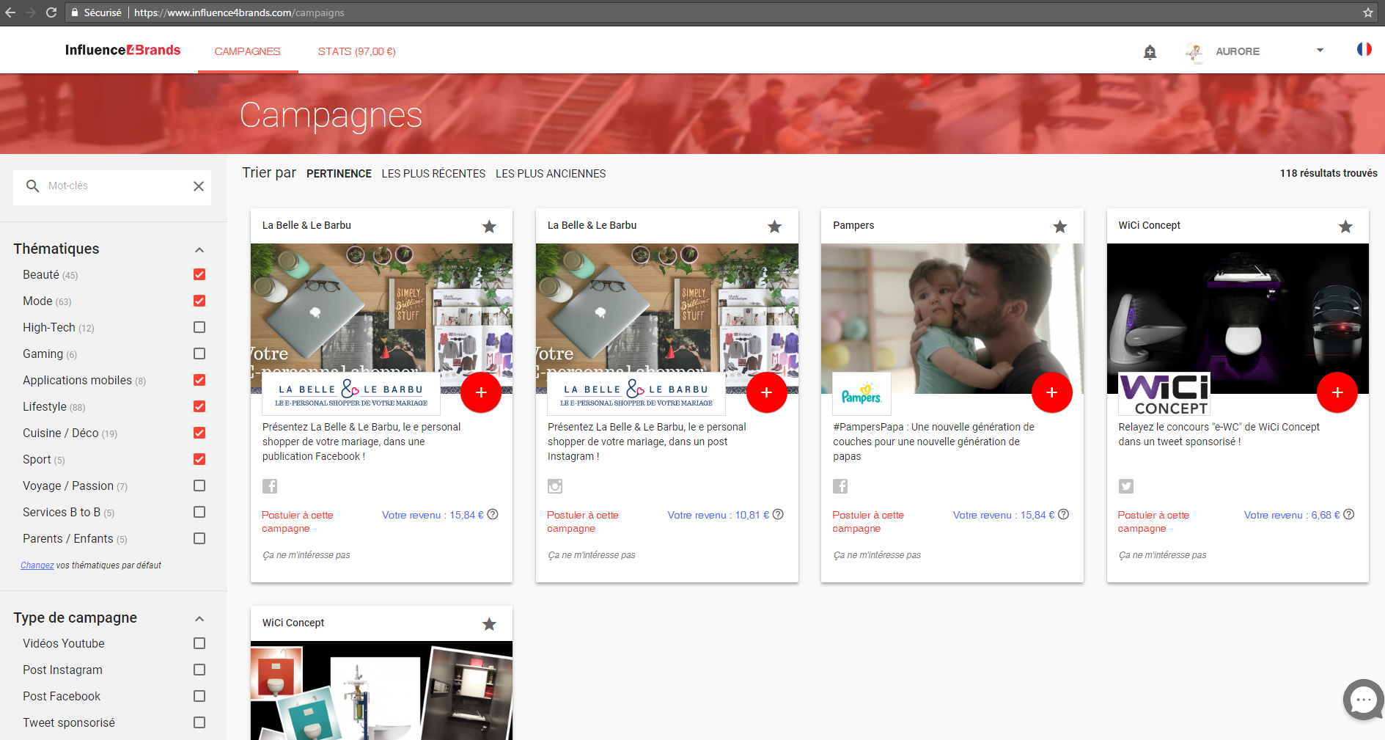Uncheck Applications mobiles theme
1385x740 pixels.
199,380
